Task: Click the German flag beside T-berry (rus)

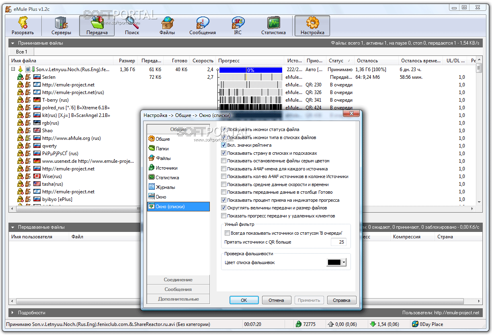Action: coord(37,100)
